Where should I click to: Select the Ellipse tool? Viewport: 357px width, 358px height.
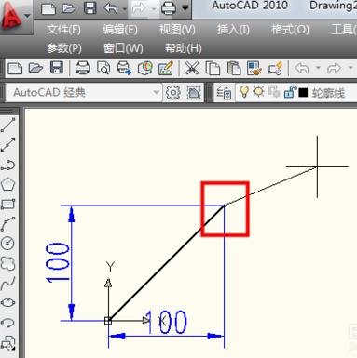[8, 302]
